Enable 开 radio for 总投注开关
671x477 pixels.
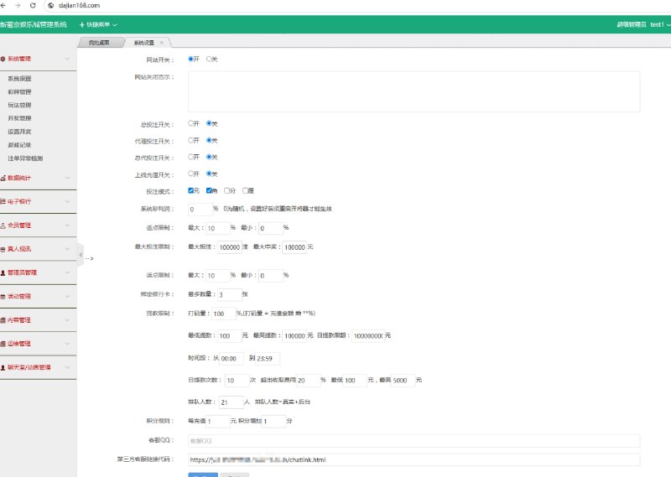pyautogui.click(x=191, y=124)
